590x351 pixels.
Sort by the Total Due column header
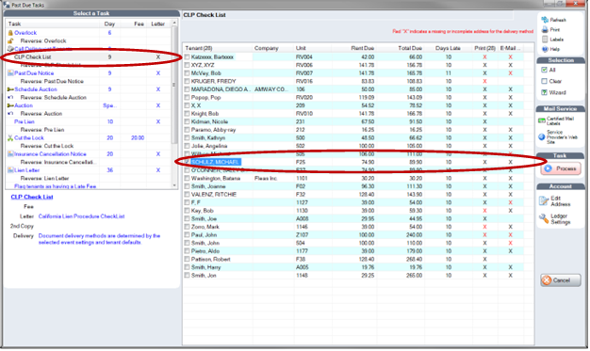point(401,48)
